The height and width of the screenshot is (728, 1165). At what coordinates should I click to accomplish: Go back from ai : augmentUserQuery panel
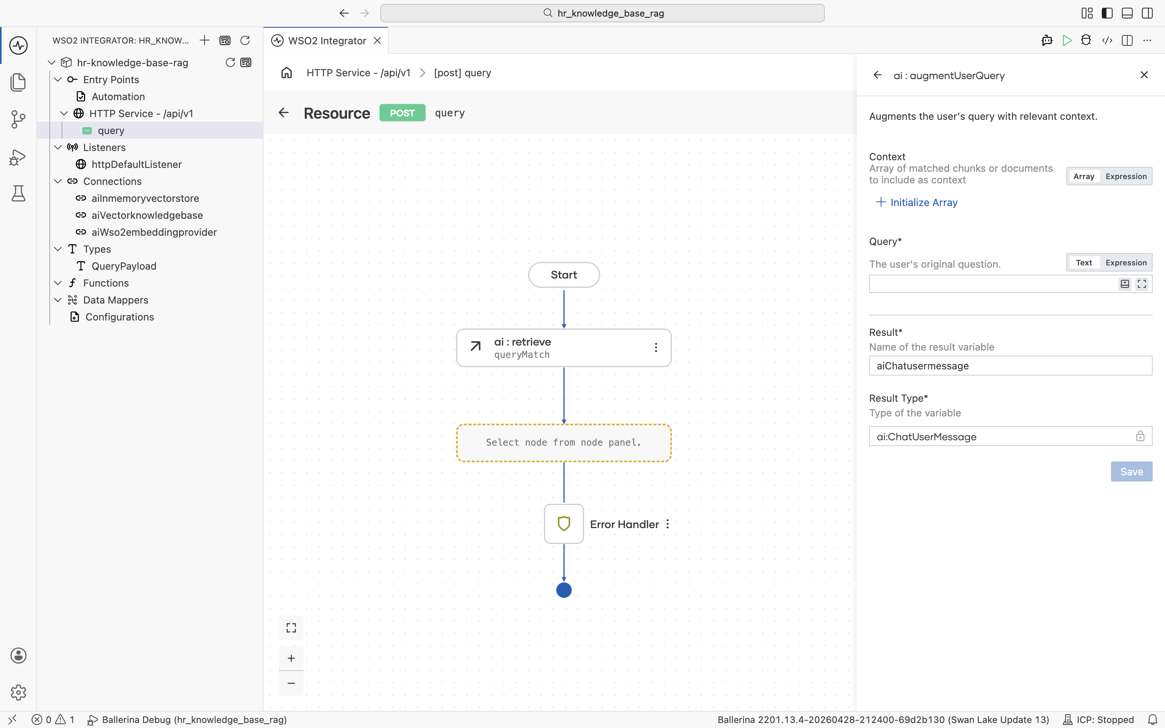coord(878,75)
